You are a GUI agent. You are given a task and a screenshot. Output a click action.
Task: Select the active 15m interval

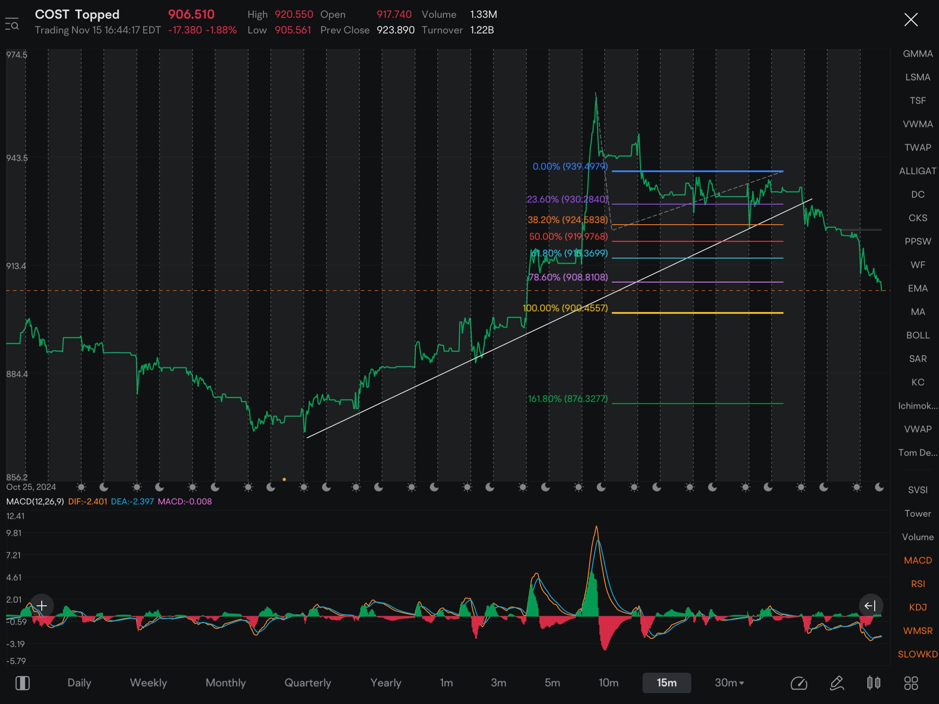666,683
